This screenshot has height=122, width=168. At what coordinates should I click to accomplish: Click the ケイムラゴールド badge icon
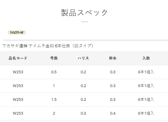pyautogui.click(x=17, y=32)
